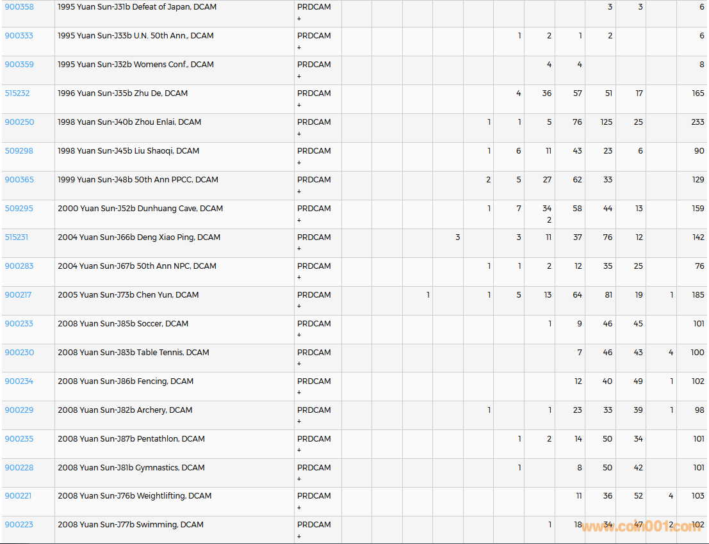Open link 900230 for Table Tennis
The image size is (709, 544).
click(19, 353)
